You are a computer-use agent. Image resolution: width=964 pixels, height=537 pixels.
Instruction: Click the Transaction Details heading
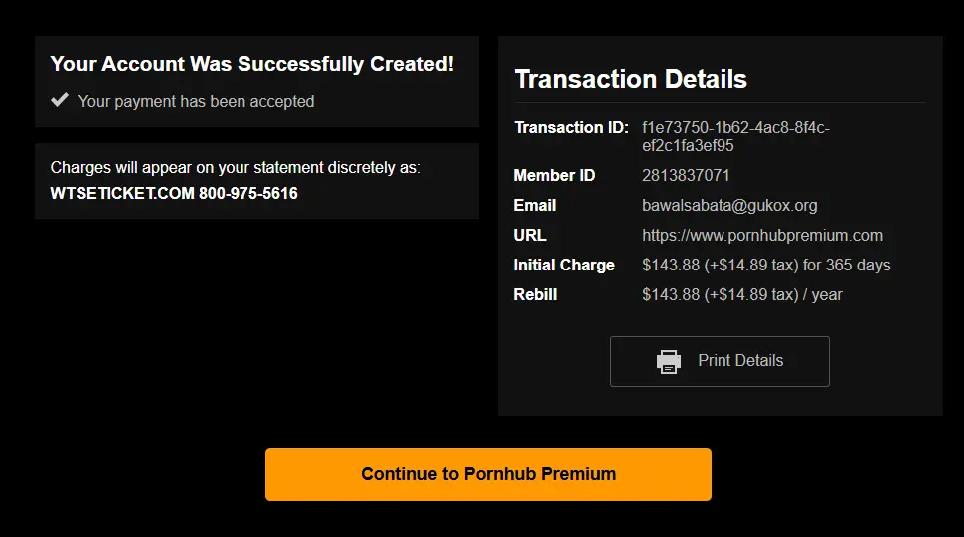click(x=631, y=79)
